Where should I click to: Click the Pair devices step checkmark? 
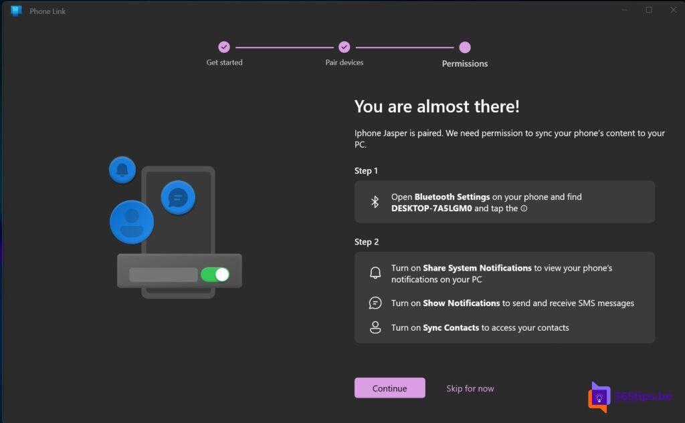[x=345, y=47]
